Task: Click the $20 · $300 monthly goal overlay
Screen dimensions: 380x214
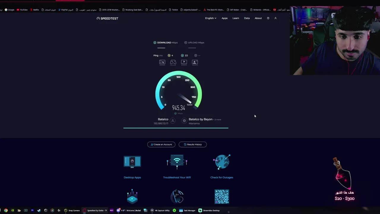Action: (344, 199)
